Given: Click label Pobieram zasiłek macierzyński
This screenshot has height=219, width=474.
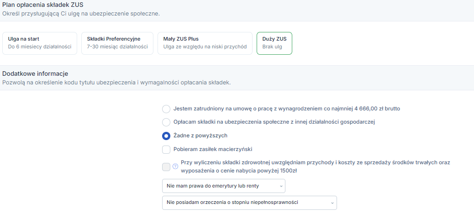Looking at the screenshot, I should pyautogui.click(x=213, y=149).
